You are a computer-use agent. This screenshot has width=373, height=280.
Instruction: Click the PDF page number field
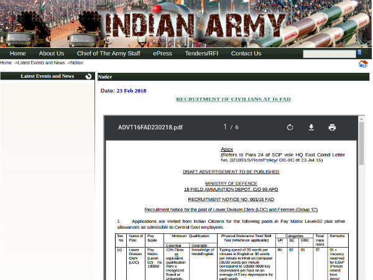click(x=225, y=127)
